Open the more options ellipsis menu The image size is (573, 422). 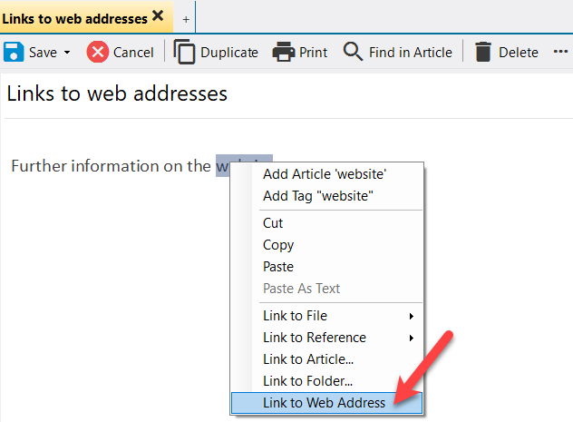point(560,52)
